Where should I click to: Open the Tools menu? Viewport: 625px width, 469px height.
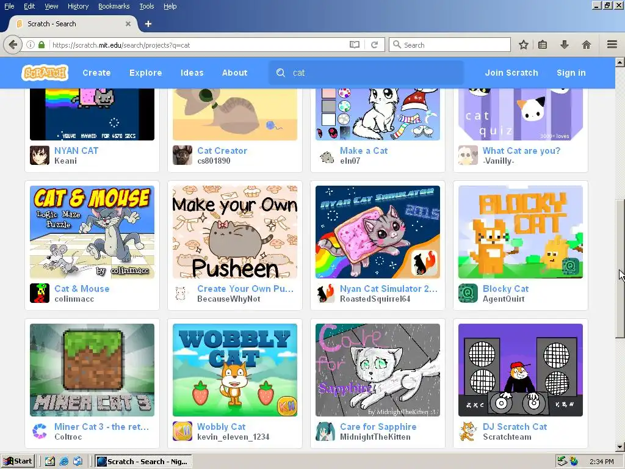[x=146, y=6]
